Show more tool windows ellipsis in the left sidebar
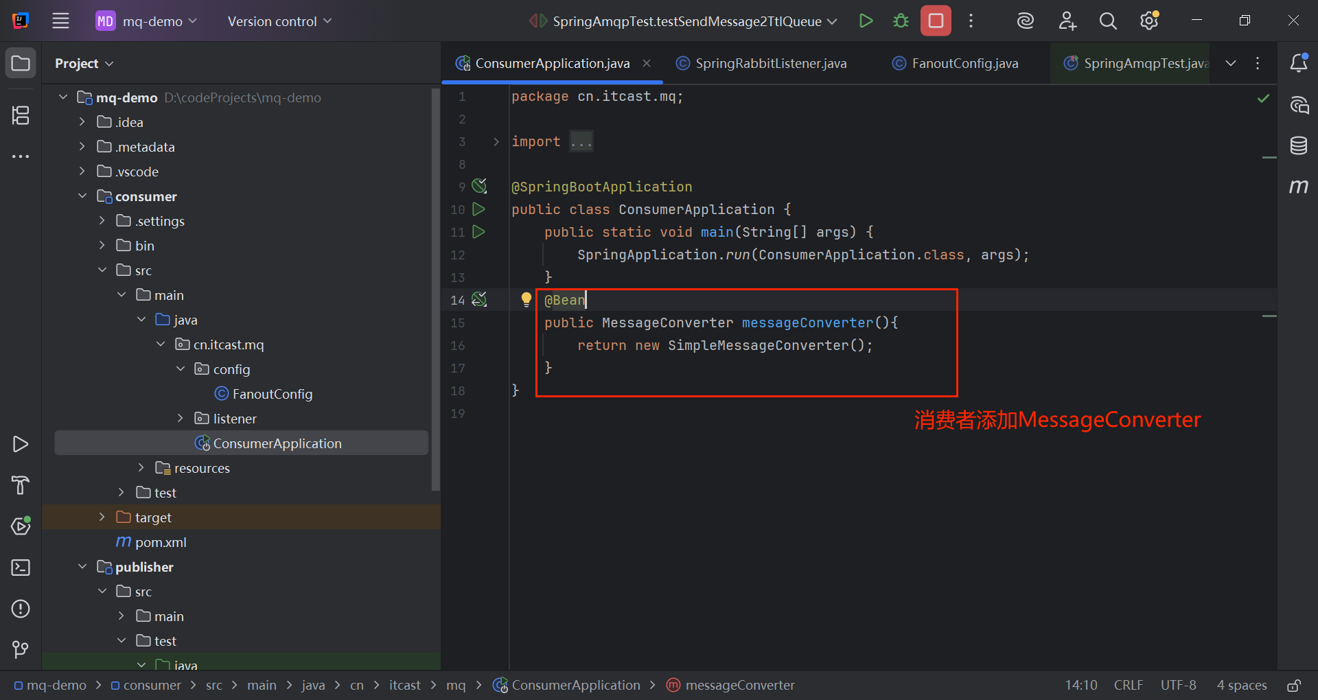This screenshot has height=700, width=1318. pos(21,156)
